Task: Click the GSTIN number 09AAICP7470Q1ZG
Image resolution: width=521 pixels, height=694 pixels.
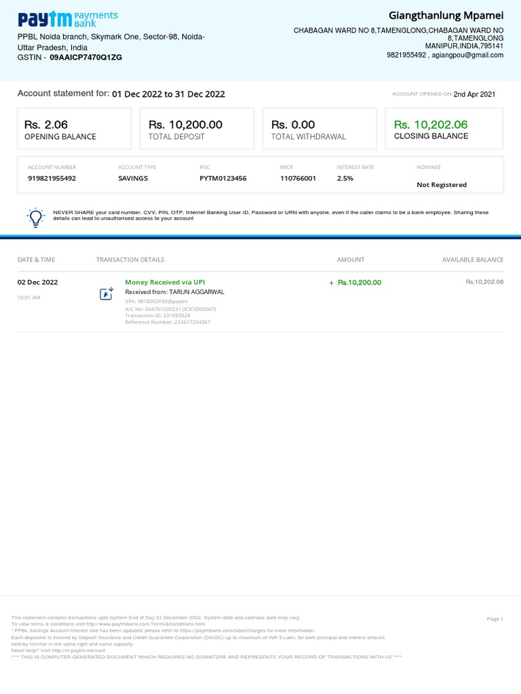Action: [x=85, y=58]
